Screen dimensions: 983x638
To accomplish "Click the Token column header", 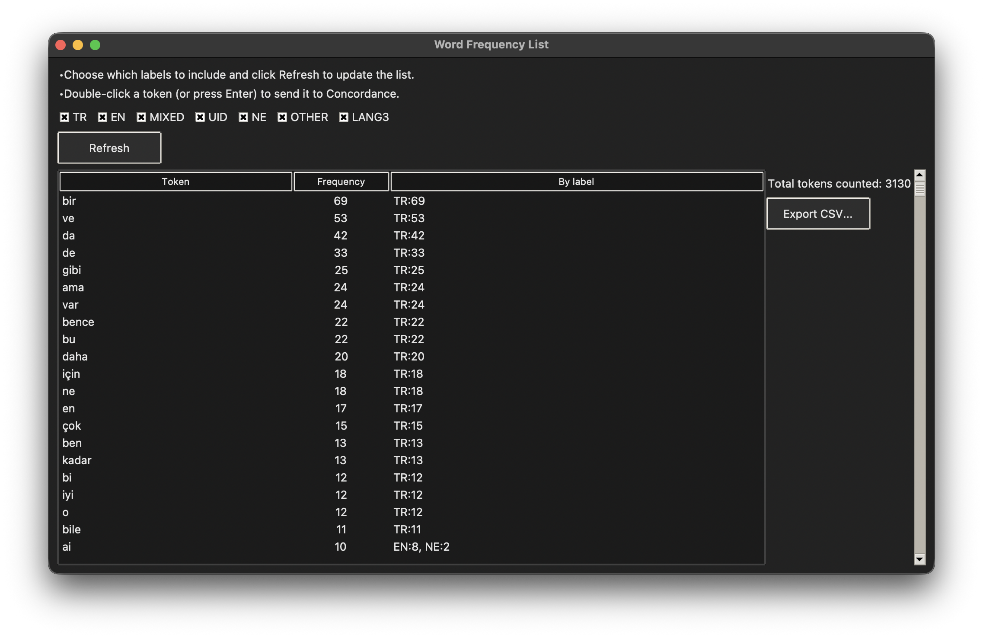I will [176, 182].
